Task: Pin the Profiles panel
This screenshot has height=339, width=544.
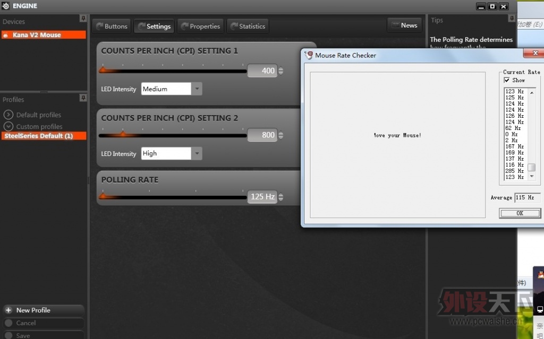Action: pos(83,98)
